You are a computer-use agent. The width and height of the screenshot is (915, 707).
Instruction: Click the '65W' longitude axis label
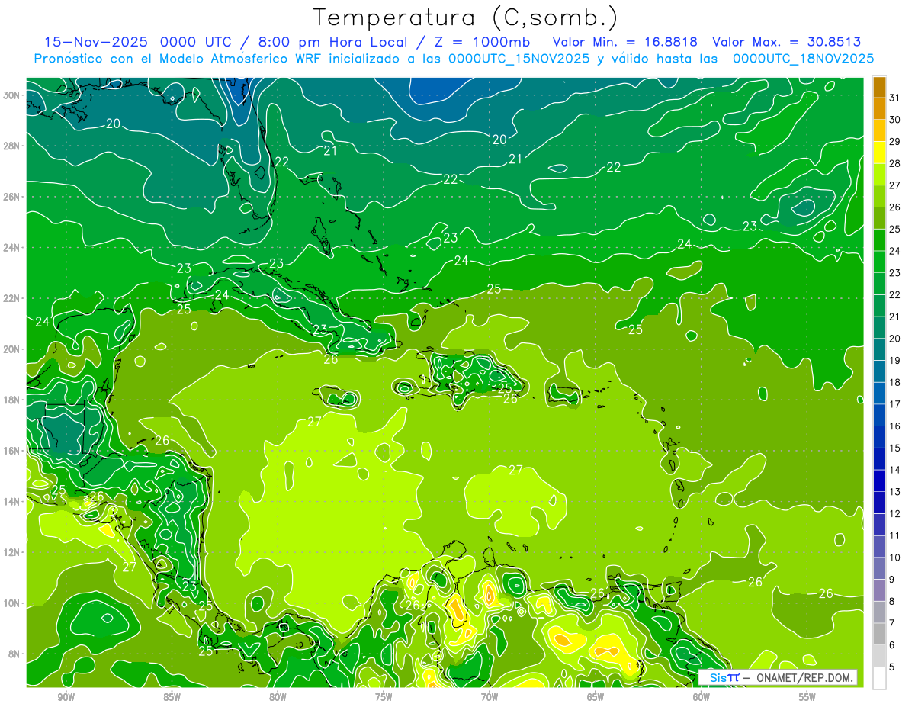[596, 698]
